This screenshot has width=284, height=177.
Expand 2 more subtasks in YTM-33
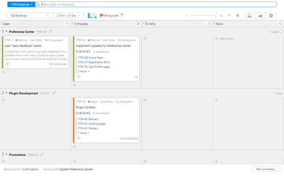click(x=83, y=71)
